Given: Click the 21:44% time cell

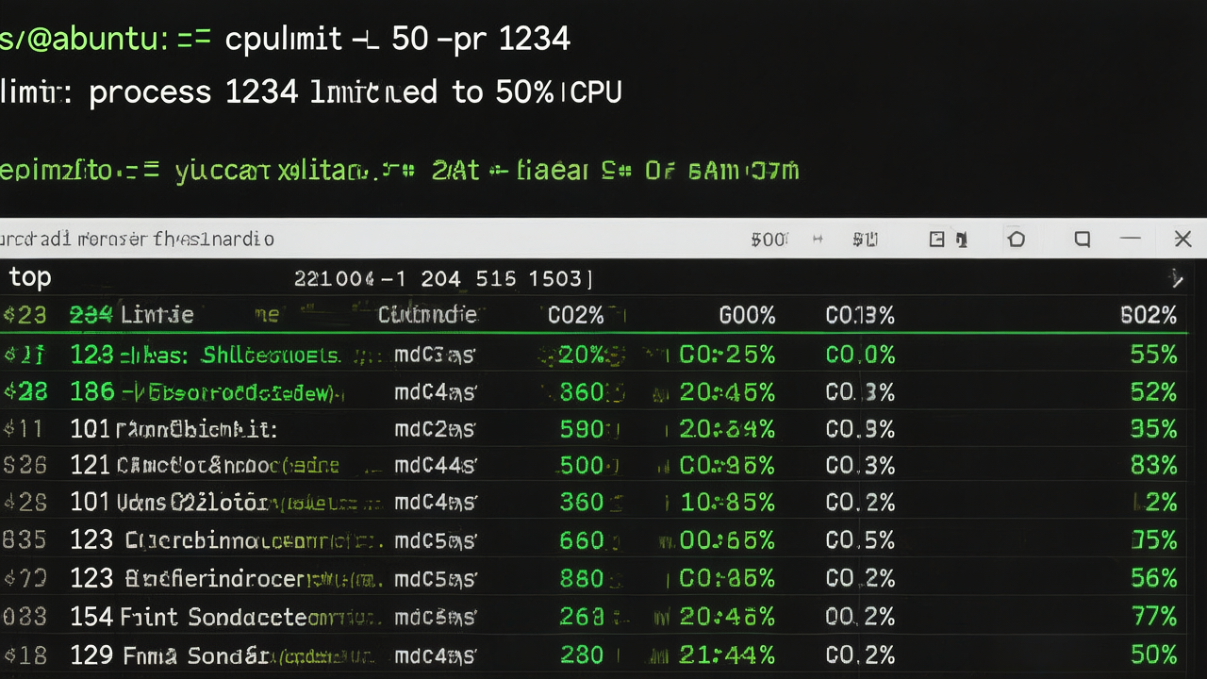Looking at the screenshot, I should (x=727, y=654).
